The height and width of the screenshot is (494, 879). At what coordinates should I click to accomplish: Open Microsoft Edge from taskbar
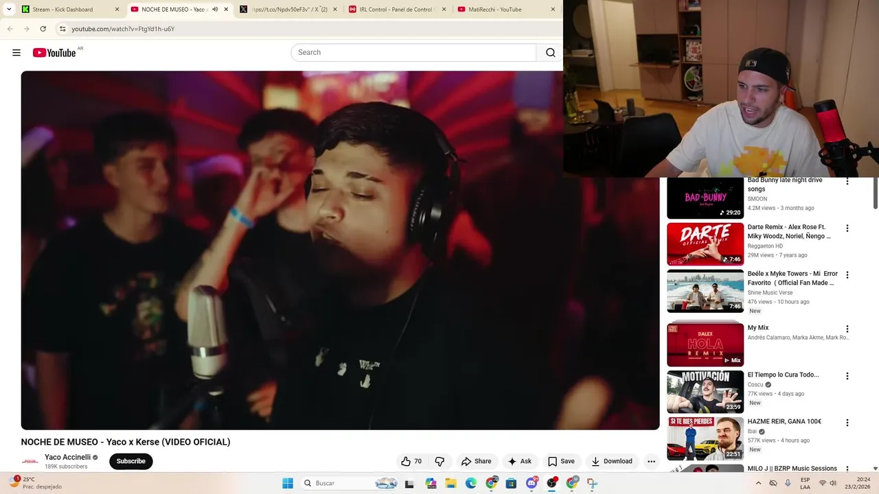pos(470,483)
